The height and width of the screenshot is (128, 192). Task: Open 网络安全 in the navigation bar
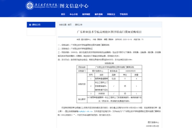point(111,14)
